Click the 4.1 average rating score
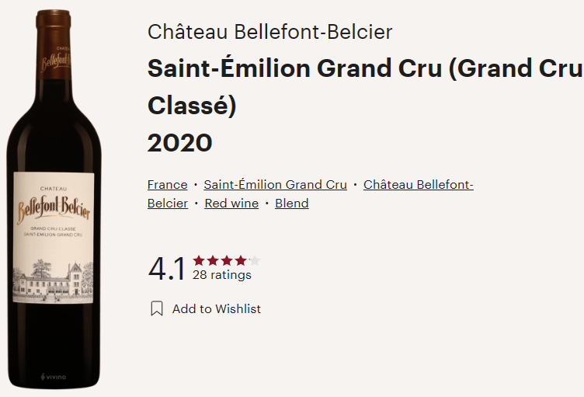Screen dimensions: 584x397 point(167,269)
